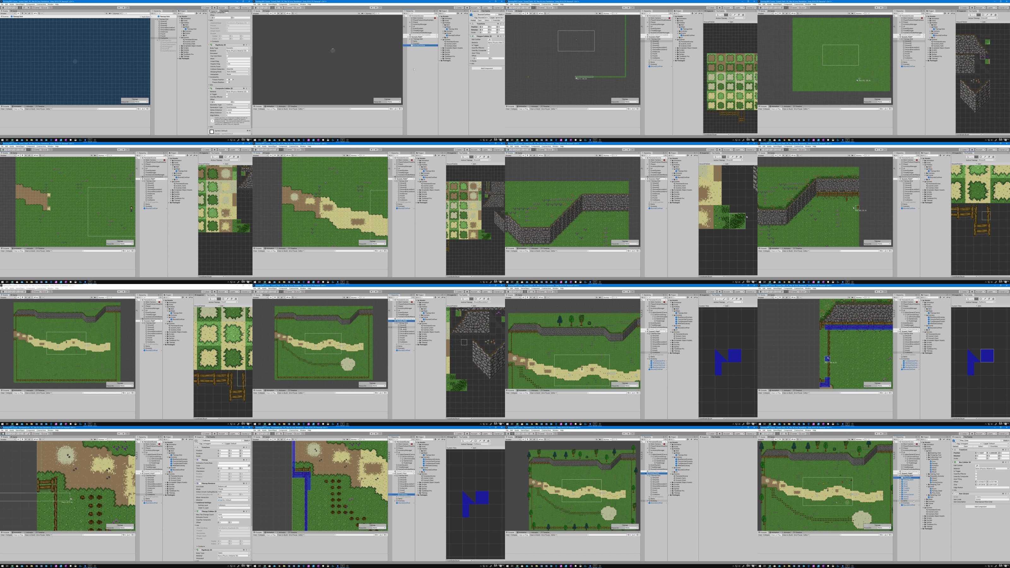Screen dimensions: 1010x568
Task: Uncheck Simulated in Rigidbody 2D
Action: click(x=227, y=53)
